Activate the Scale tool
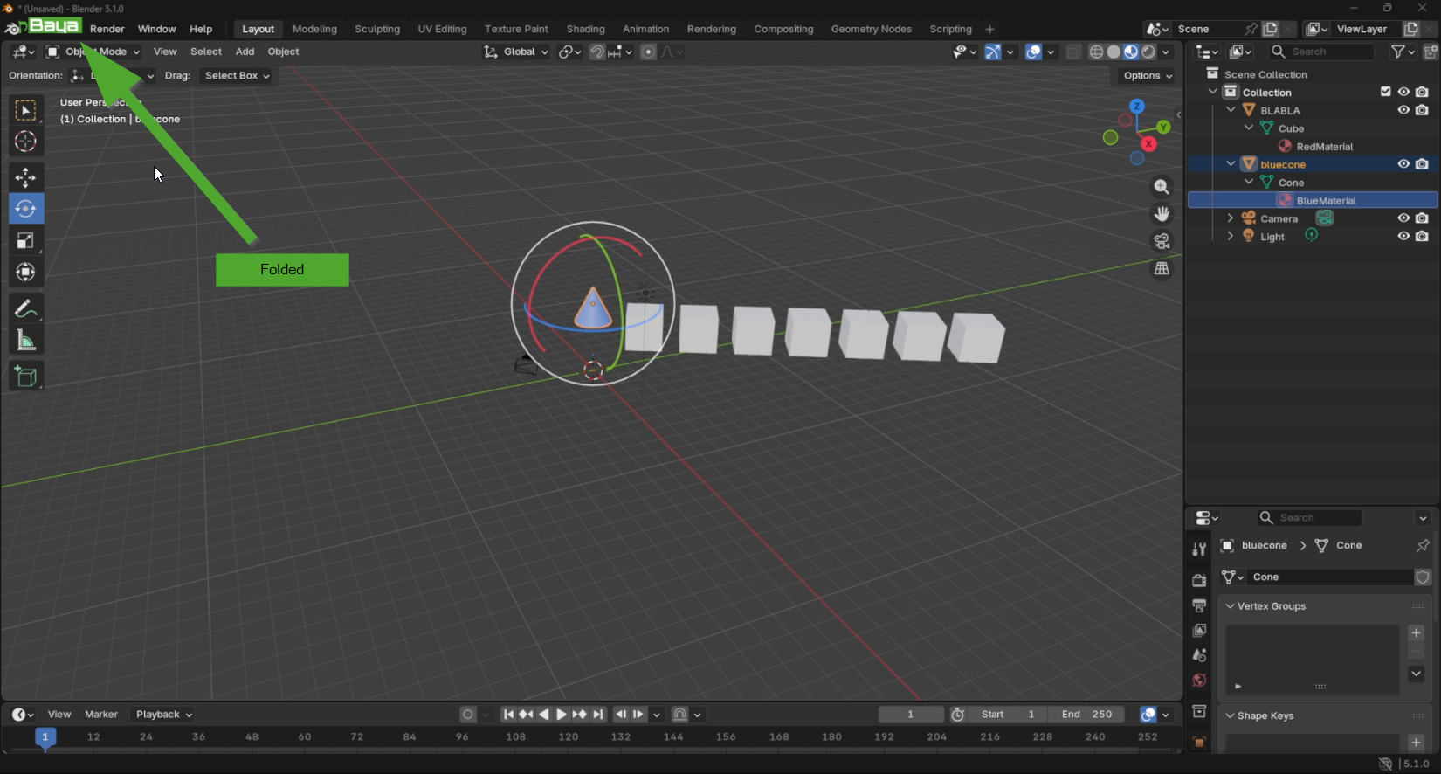 tap(25, 241)
